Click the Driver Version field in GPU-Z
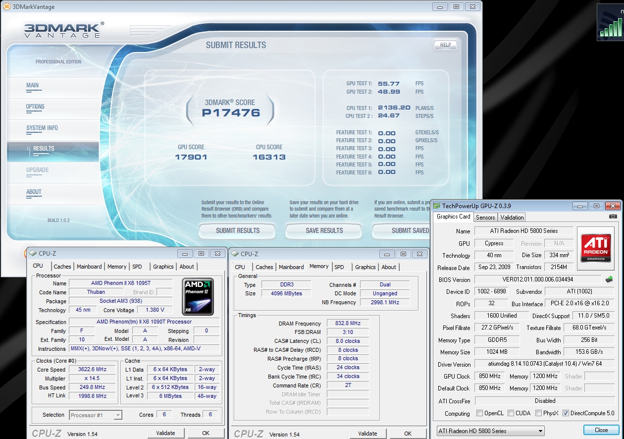This screenshot has height=439, width=624. [544, 364]
